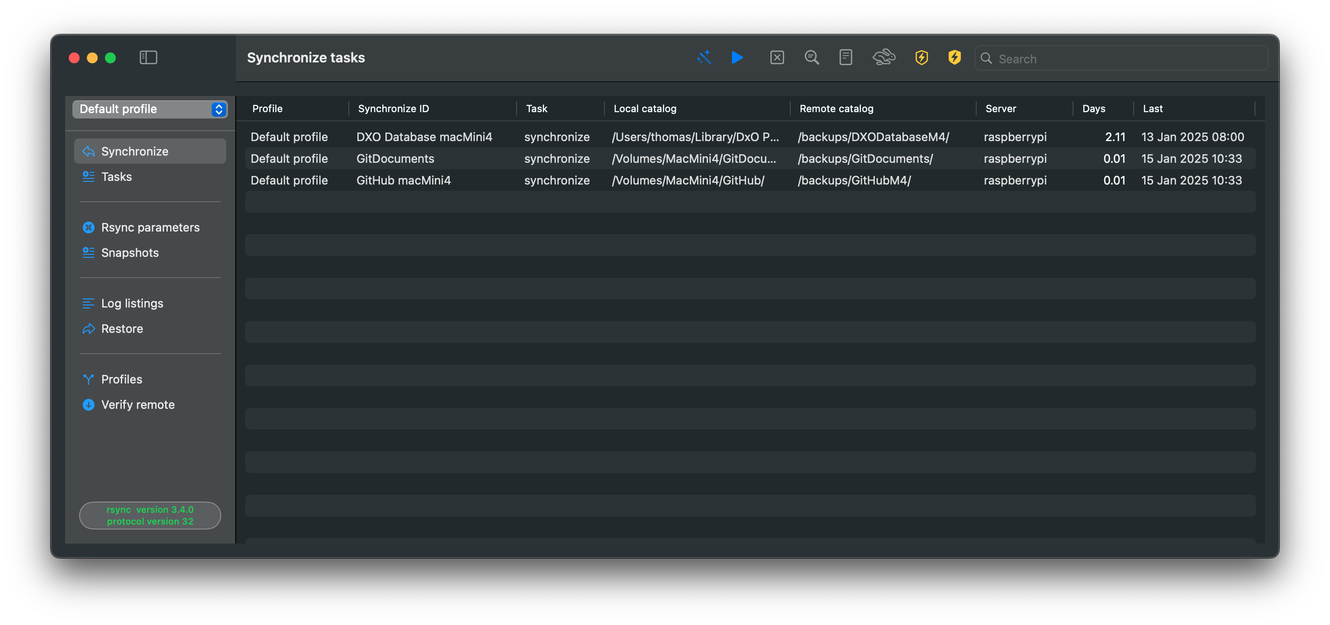Click the rsync version 3.4.0 badge
Viewport: 1330px width, 625px height.
150,515
